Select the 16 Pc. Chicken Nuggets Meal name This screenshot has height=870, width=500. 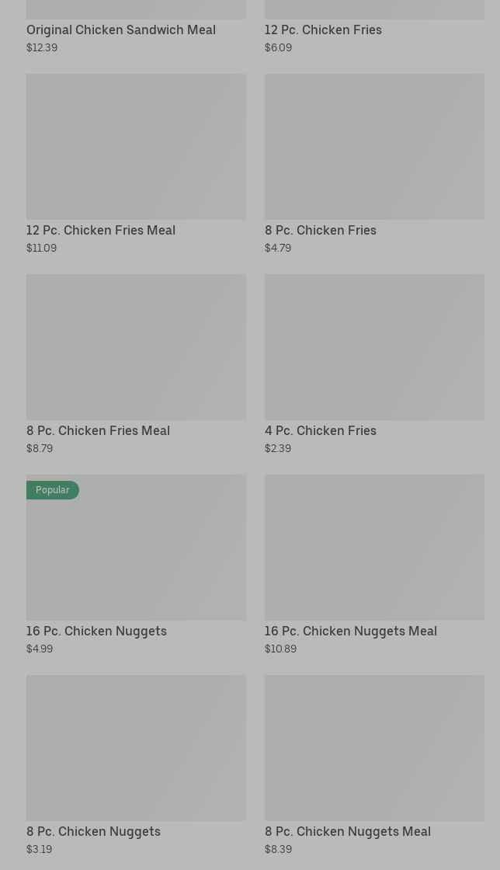(350, 631)
